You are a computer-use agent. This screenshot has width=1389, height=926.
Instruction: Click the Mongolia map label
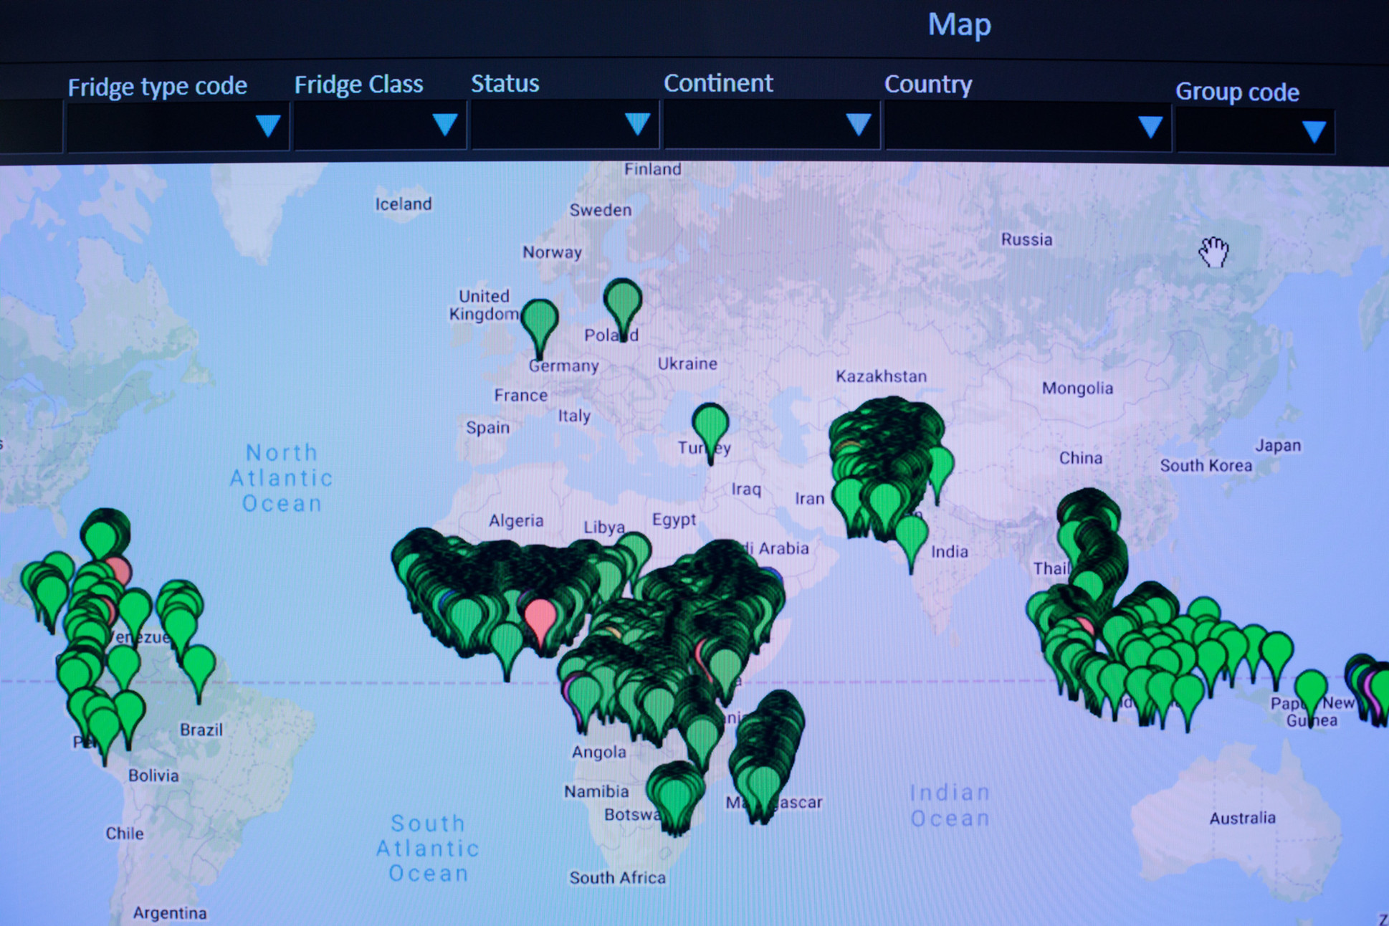point(1077,388)
